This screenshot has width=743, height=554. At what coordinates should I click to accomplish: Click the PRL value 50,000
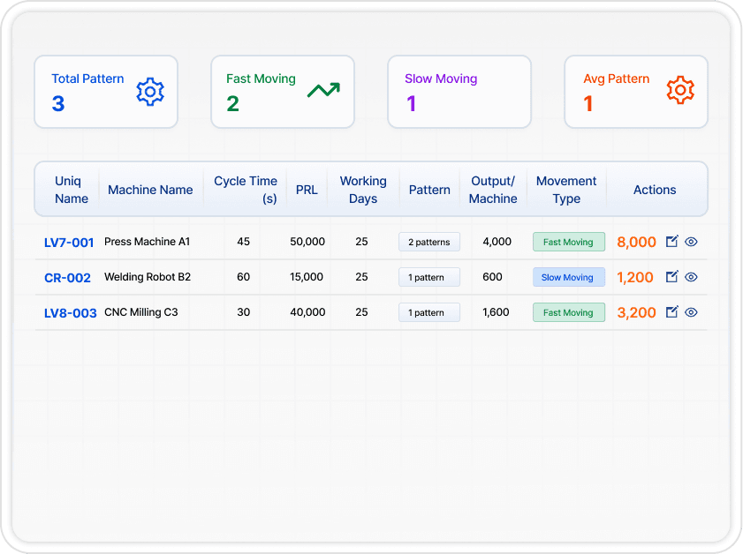(x=307, y=242)
